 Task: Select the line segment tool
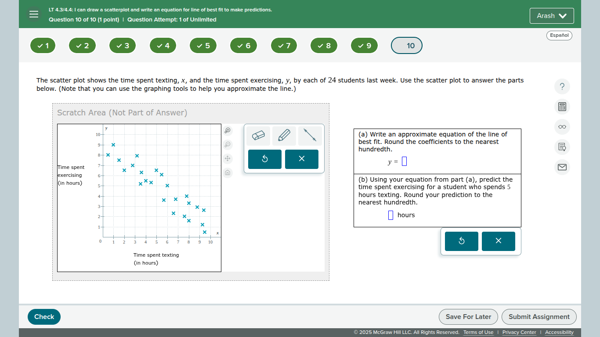(310, 136)
